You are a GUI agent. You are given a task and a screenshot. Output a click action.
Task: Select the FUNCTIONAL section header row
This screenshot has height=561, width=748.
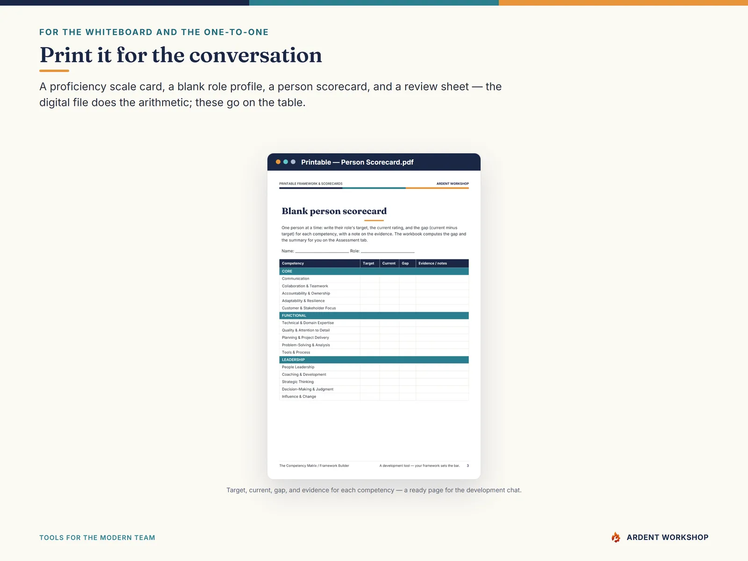[374, 316]
